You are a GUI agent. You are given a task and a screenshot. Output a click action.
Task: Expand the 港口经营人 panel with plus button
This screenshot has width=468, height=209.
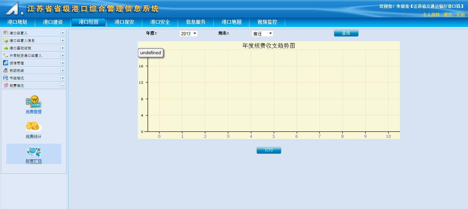(63, 33)
